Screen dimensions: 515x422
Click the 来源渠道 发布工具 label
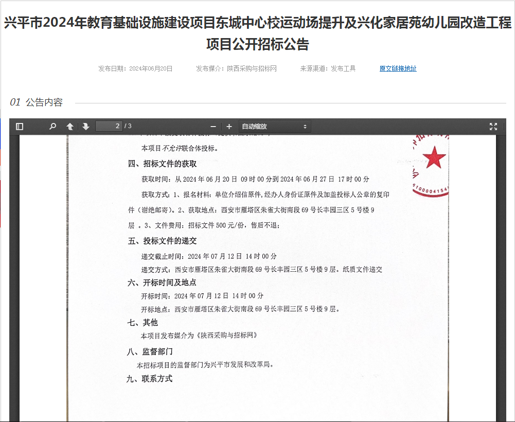click(328, 68)
